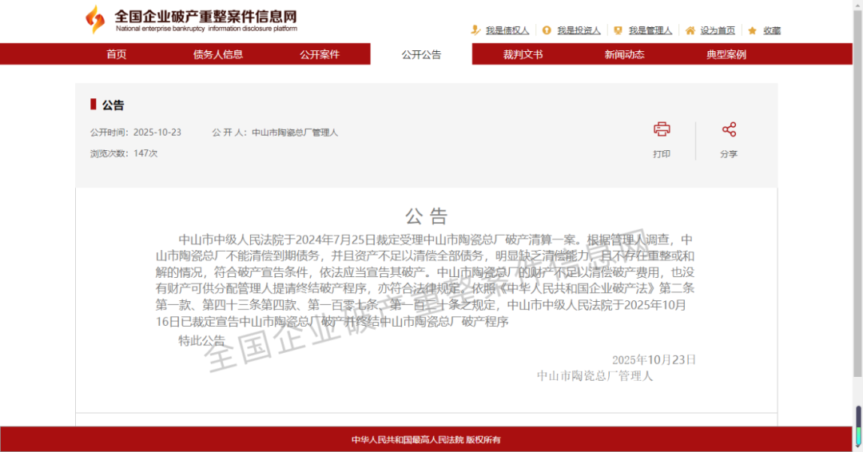This screenshot has width=863, height=452.
Task: Open the 首页 navigation tab
Action: coord(116,54)
